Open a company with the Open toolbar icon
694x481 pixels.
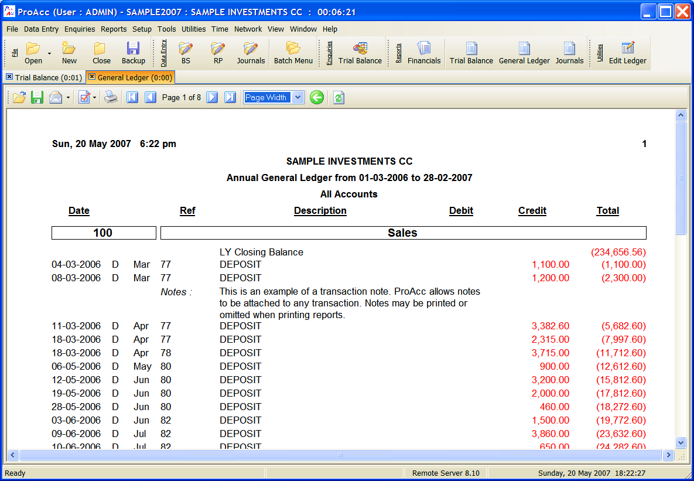[x=33, y=53]
